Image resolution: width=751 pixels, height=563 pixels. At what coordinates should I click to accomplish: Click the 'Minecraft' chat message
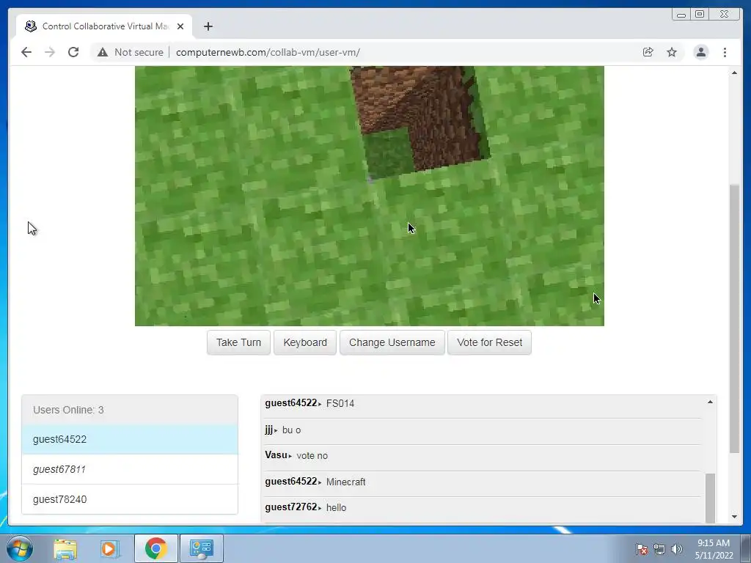tap(345, 482)
